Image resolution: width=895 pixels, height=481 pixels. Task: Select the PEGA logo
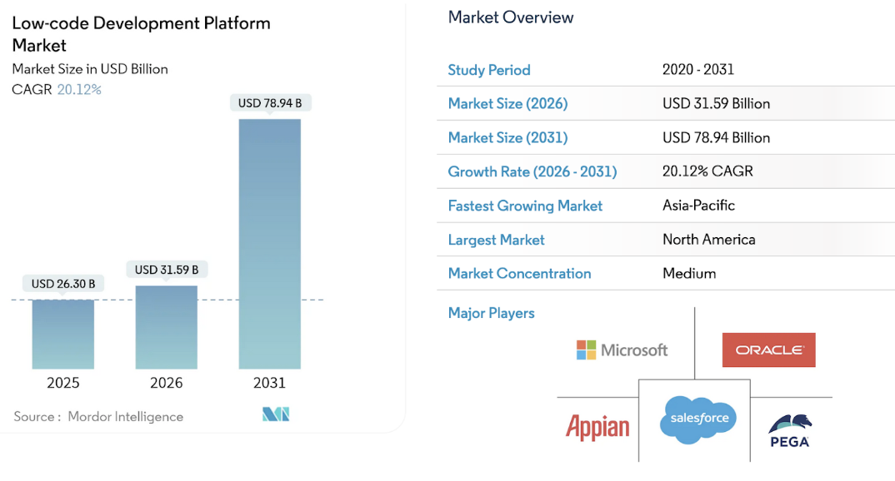point(788,431)
